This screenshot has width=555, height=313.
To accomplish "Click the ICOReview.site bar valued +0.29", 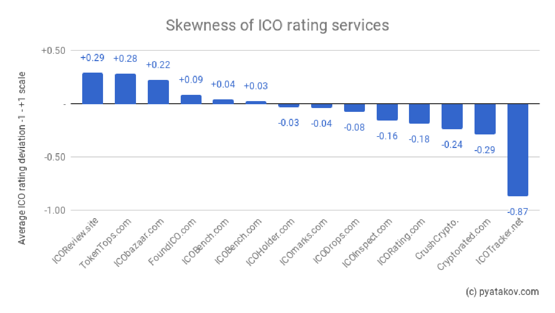I will tap(93, 88).
